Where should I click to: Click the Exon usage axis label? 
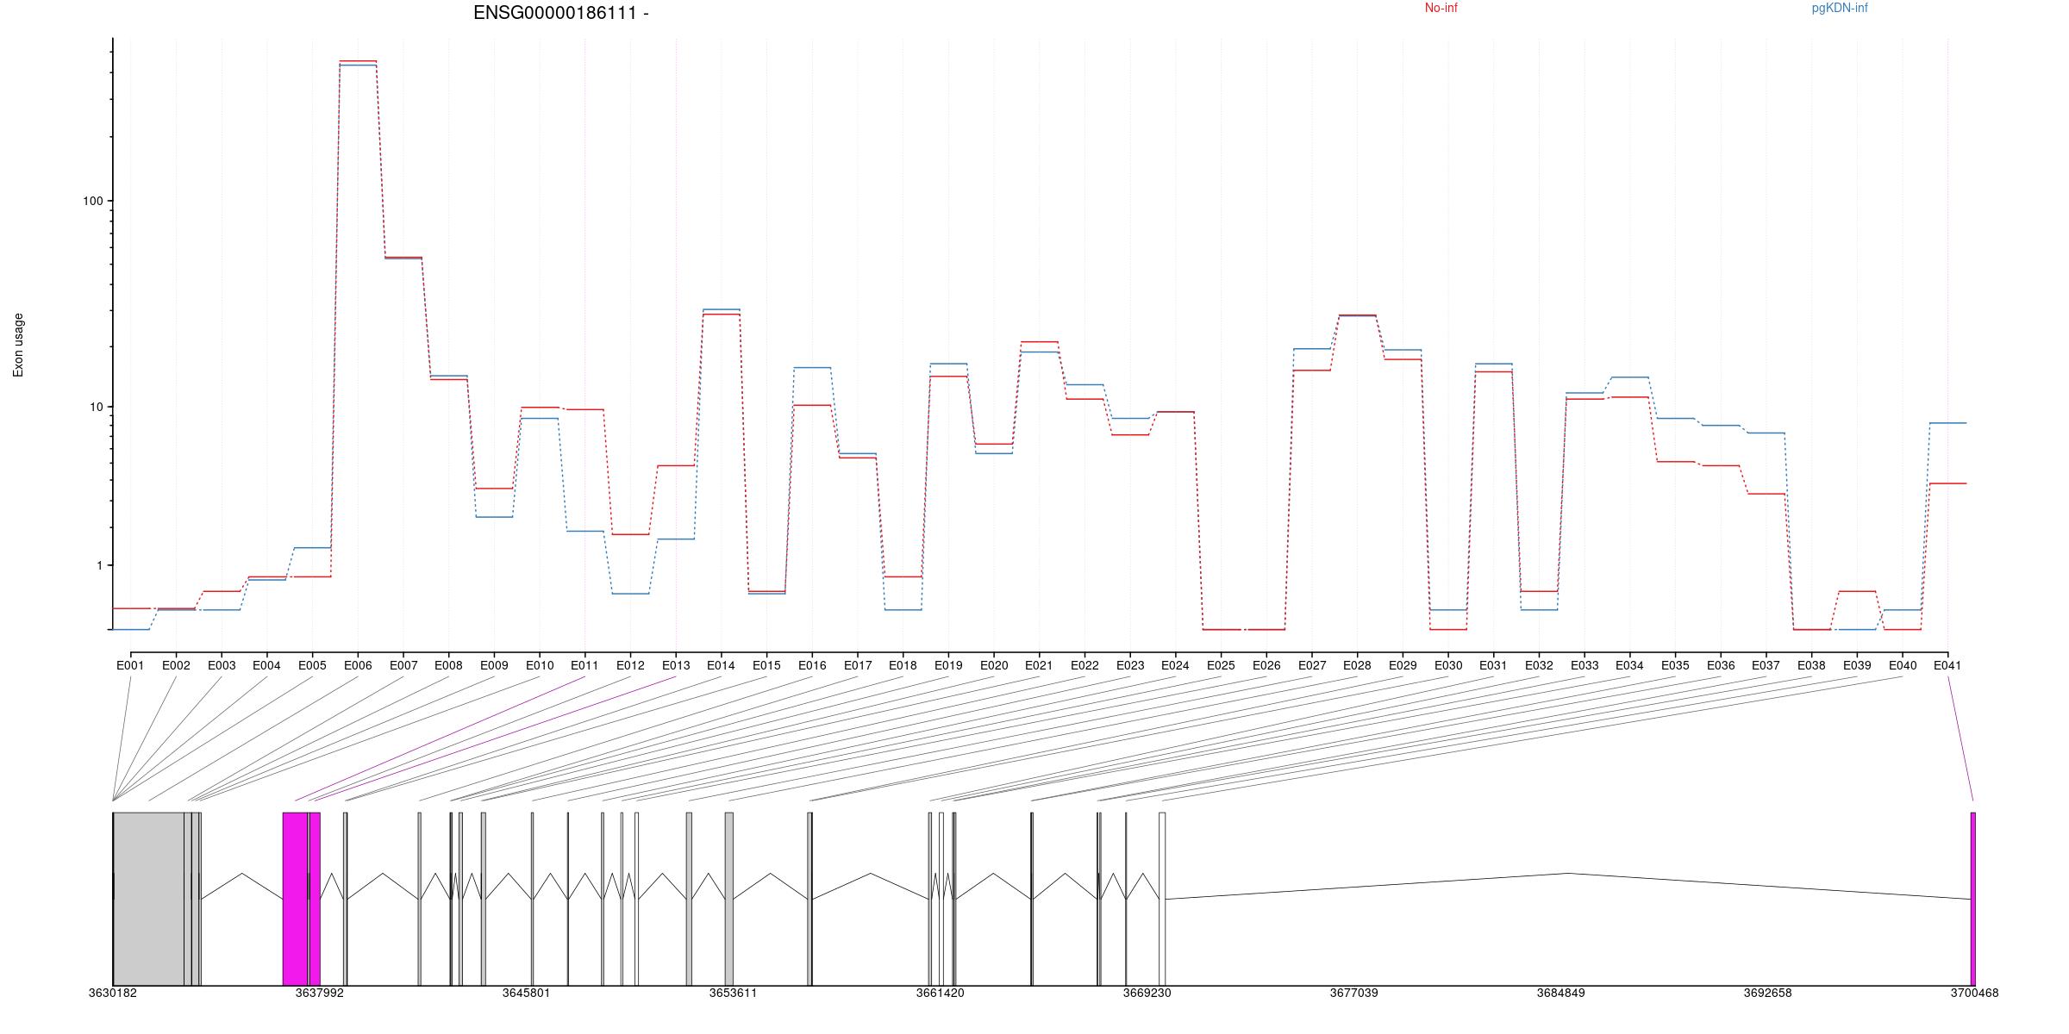[18, 345]
